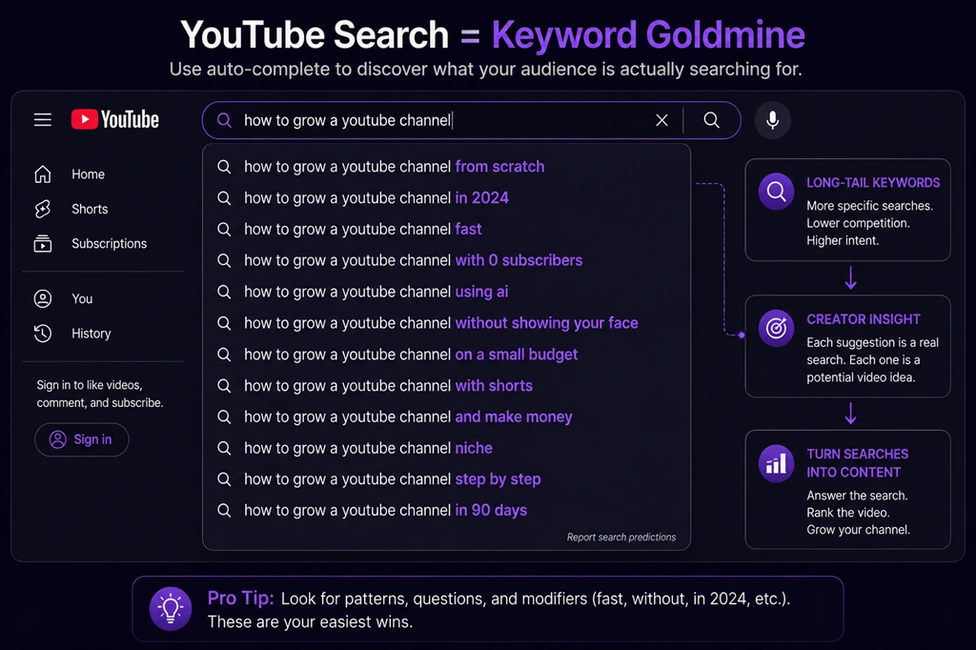This screenshot has height=650, width=976.
Task: Click the You profile icon
Action: pyautogui.click(x=42, y=299)
